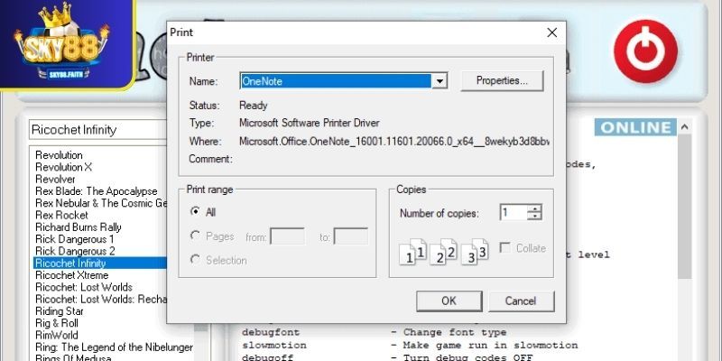
Task: Select Revolution in the game list
Action: pos(59,155)
